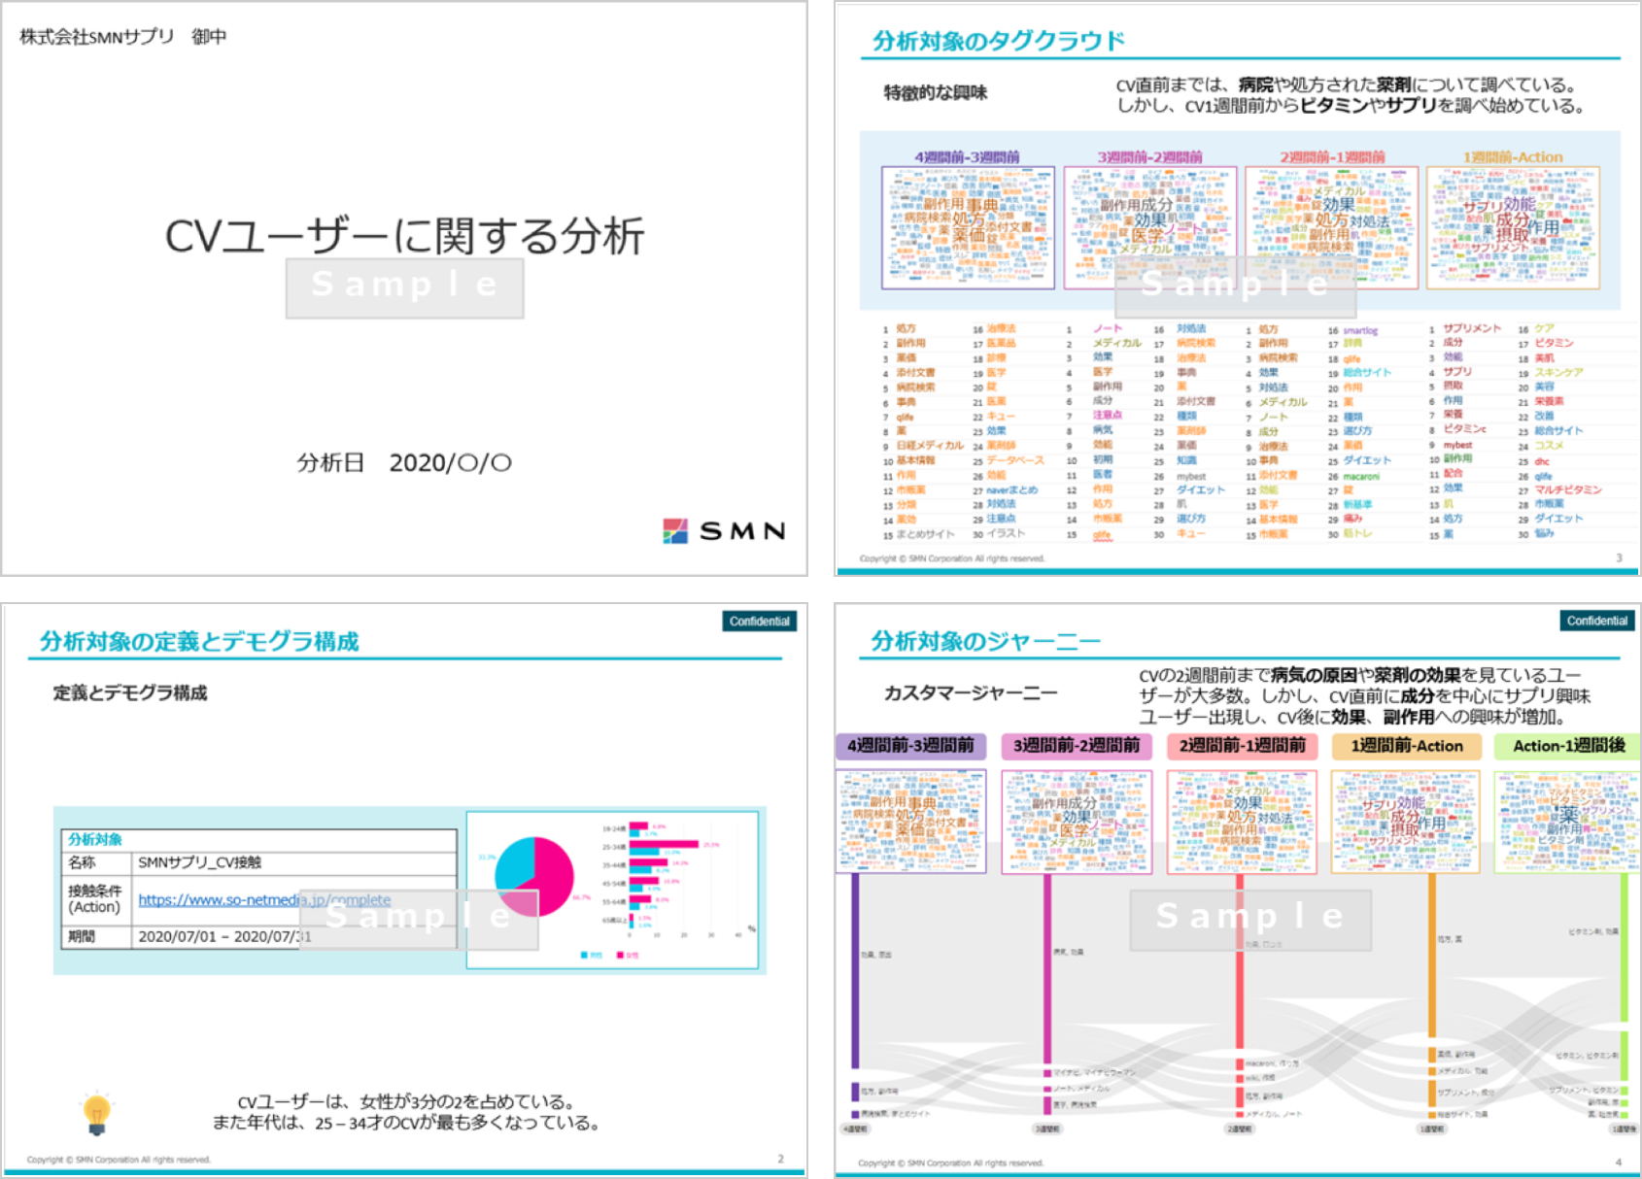Click the lightbulb icon on the demographics slide
Viewport: 1642px width, 1179px height.
96,1114
